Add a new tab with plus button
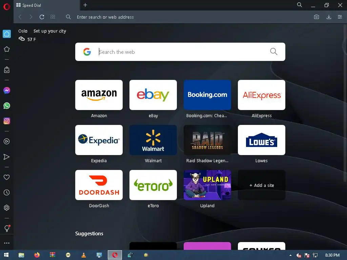This screenshot has height=260, width=347. pyautogui.click(x=85, y=5)
